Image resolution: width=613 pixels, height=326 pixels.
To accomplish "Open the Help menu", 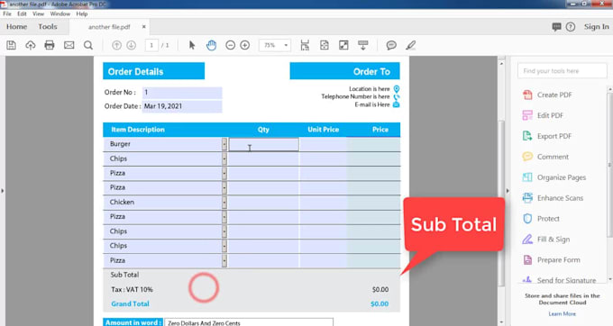I will (82, 14).
